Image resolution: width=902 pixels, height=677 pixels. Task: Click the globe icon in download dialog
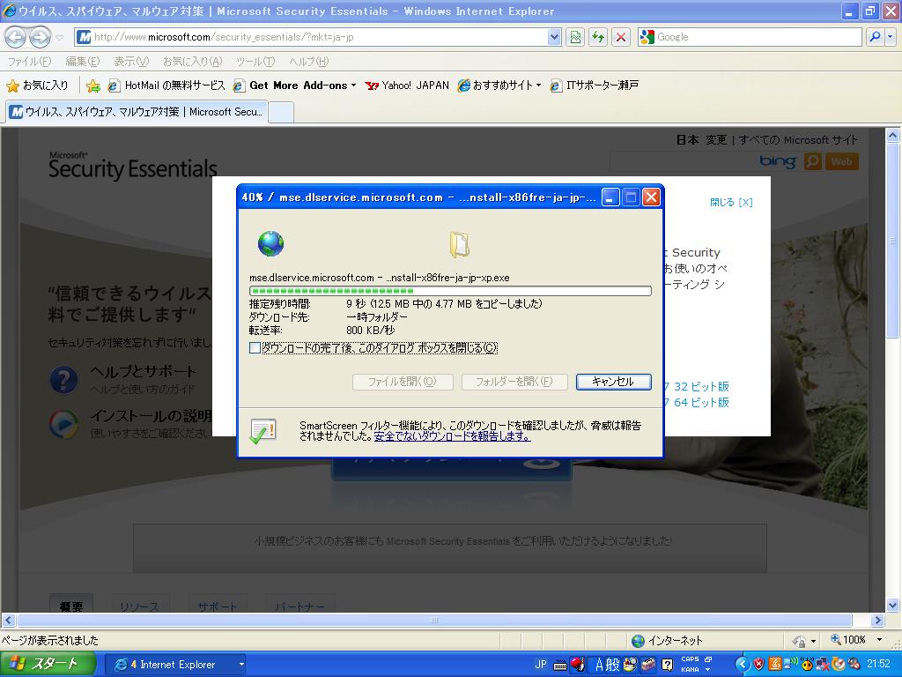[x=270, y=243]
